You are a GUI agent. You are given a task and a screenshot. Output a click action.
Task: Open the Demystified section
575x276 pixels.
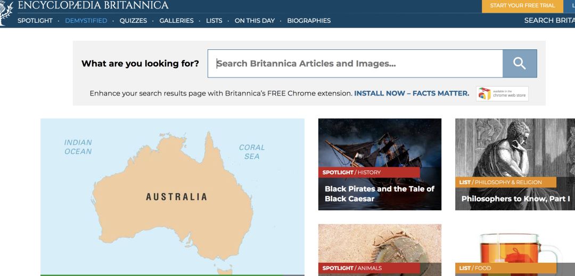[x=86, y=21]
